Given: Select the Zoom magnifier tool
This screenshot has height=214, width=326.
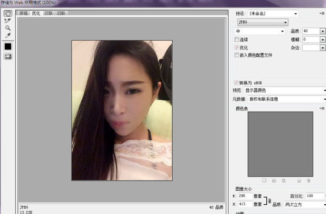Looking at the screenshot, I should pyautogui.click(x=8, y=28).
